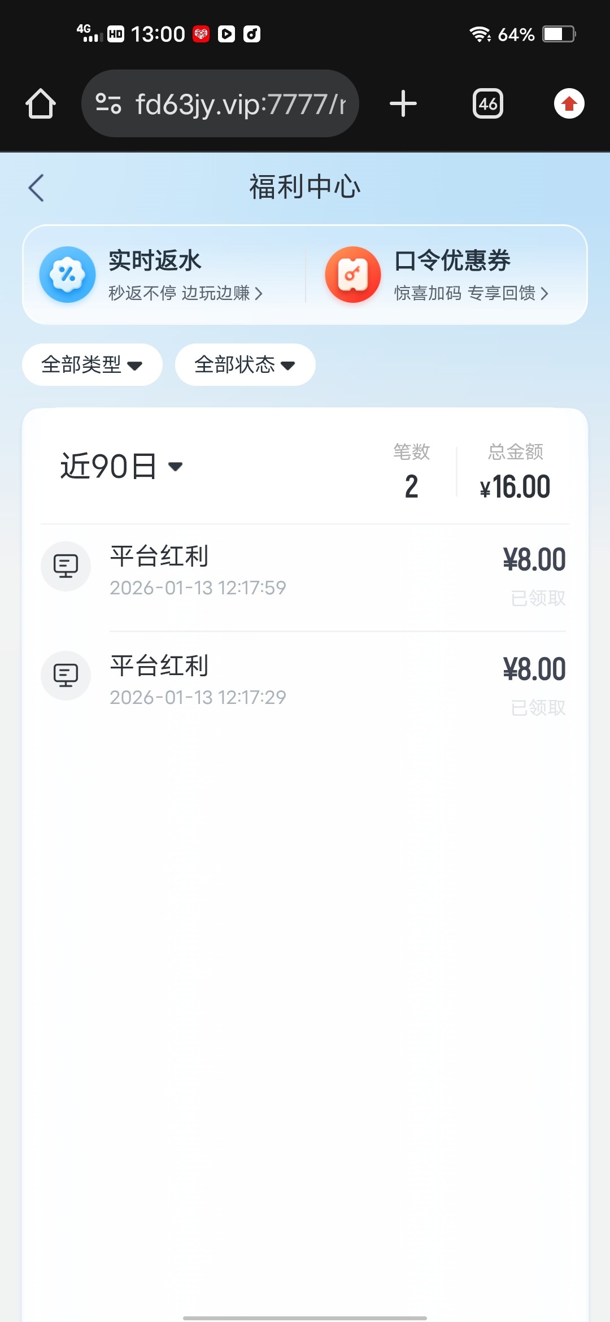The image size is (610, 1322).
Task: Tap the blue percent rebate icon
Action: (67, 275)
